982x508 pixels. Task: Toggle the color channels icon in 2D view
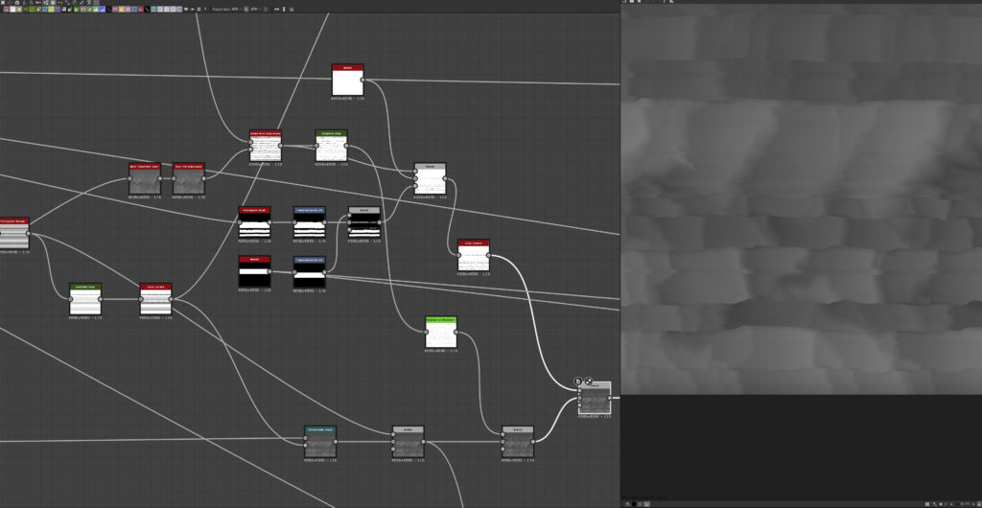click(627, 504)
